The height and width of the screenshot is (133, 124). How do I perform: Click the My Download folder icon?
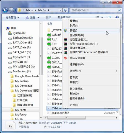coord(12,86)
